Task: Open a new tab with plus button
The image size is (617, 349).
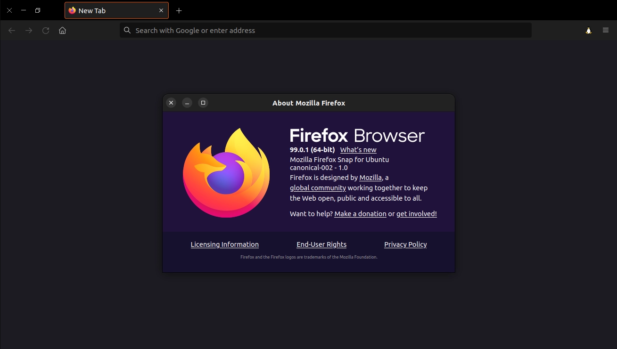Action: pos(179,10)
